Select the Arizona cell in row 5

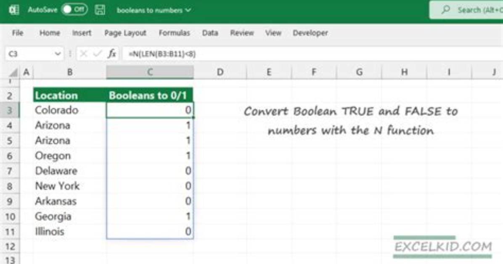click(x=70, y=140)
